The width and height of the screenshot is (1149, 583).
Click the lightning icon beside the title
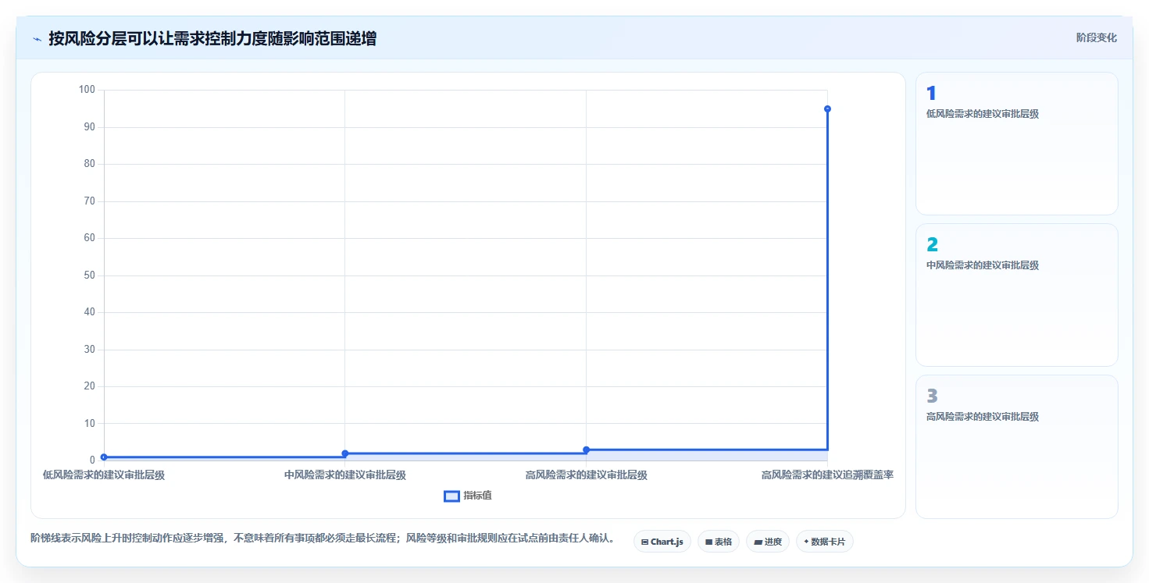coord(37,38)
